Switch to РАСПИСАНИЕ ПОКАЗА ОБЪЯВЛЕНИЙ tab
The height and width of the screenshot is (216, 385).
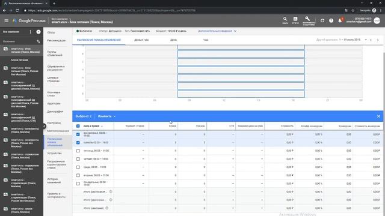pyautogui.click(x=99, y=40)
